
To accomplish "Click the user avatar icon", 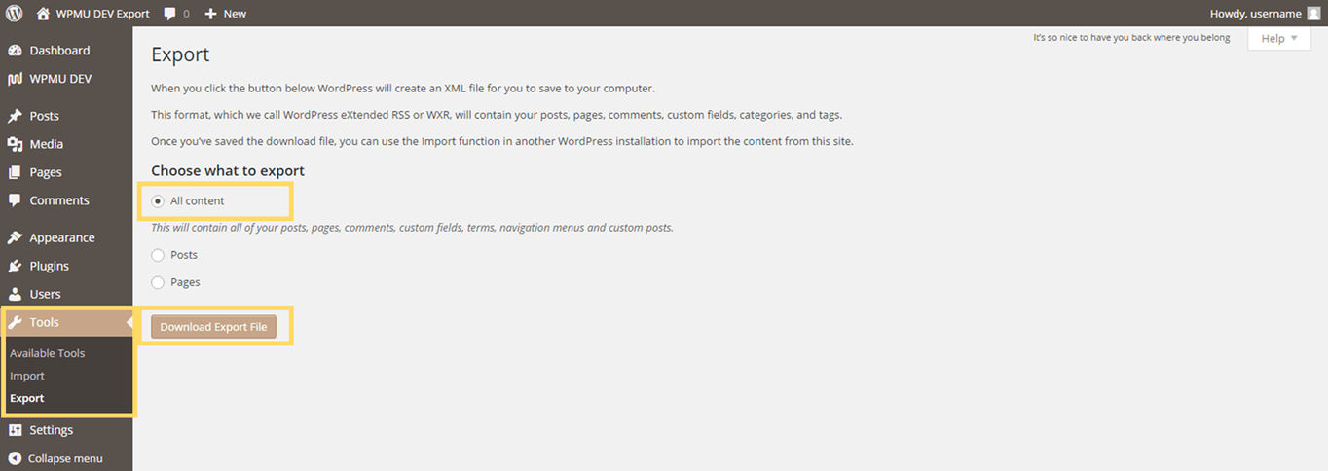I will [x=1313, y=14].
